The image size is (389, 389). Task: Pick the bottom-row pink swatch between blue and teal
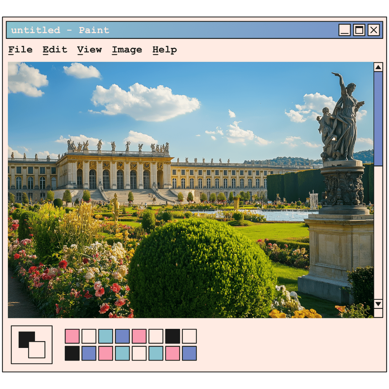(106, 353)
